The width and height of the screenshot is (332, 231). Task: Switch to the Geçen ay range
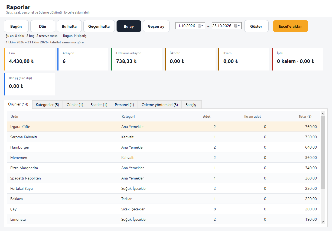[x=156, y=26]
